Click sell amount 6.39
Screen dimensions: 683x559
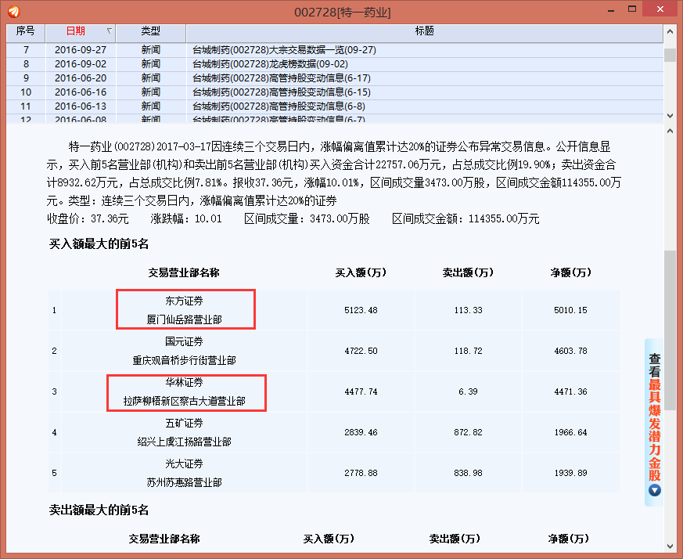469,391
